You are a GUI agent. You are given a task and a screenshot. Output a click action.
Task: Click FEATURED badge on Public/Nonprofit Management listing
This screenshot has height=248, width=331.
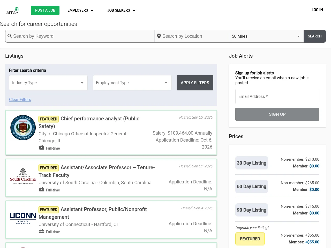[x=49, y=210]
